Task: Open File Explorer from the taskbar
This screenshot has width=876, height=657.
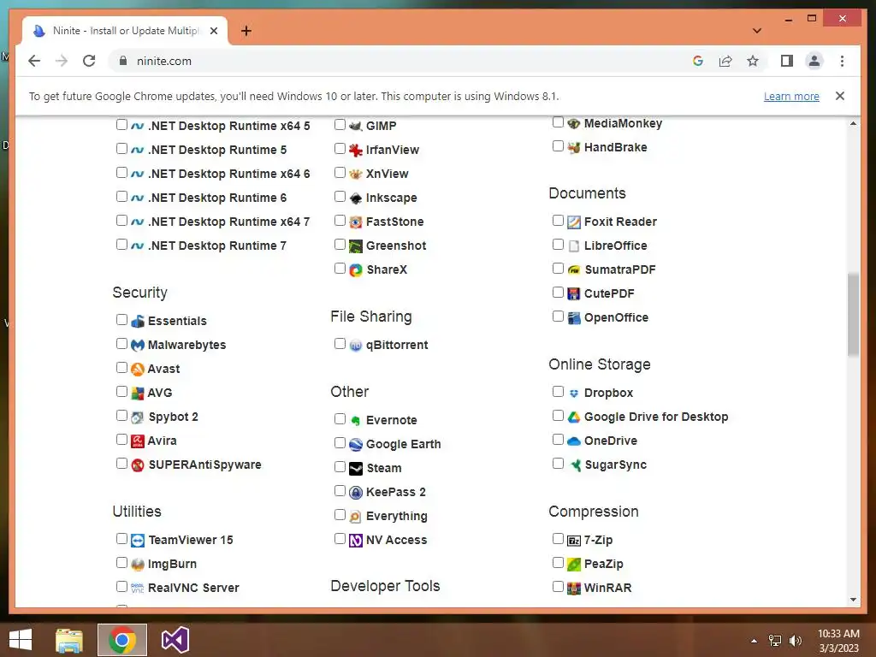Action: click(x=69, y=640)
